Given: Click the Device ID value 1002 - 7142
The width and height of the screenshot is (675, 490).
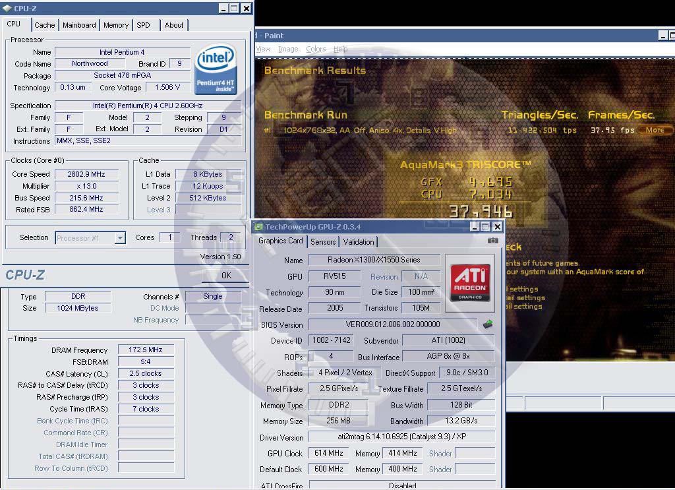Looking at the screenshot, I should 331,340.
